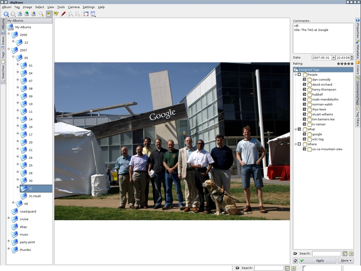Click the folder icon of album music
The height and width of the screenshot is (271, 361).
click(x=14, y=234)
